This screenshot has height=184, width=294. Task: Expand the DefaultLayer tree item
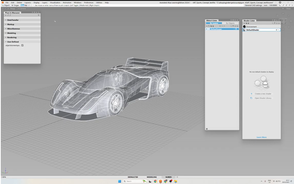(206, 29)
